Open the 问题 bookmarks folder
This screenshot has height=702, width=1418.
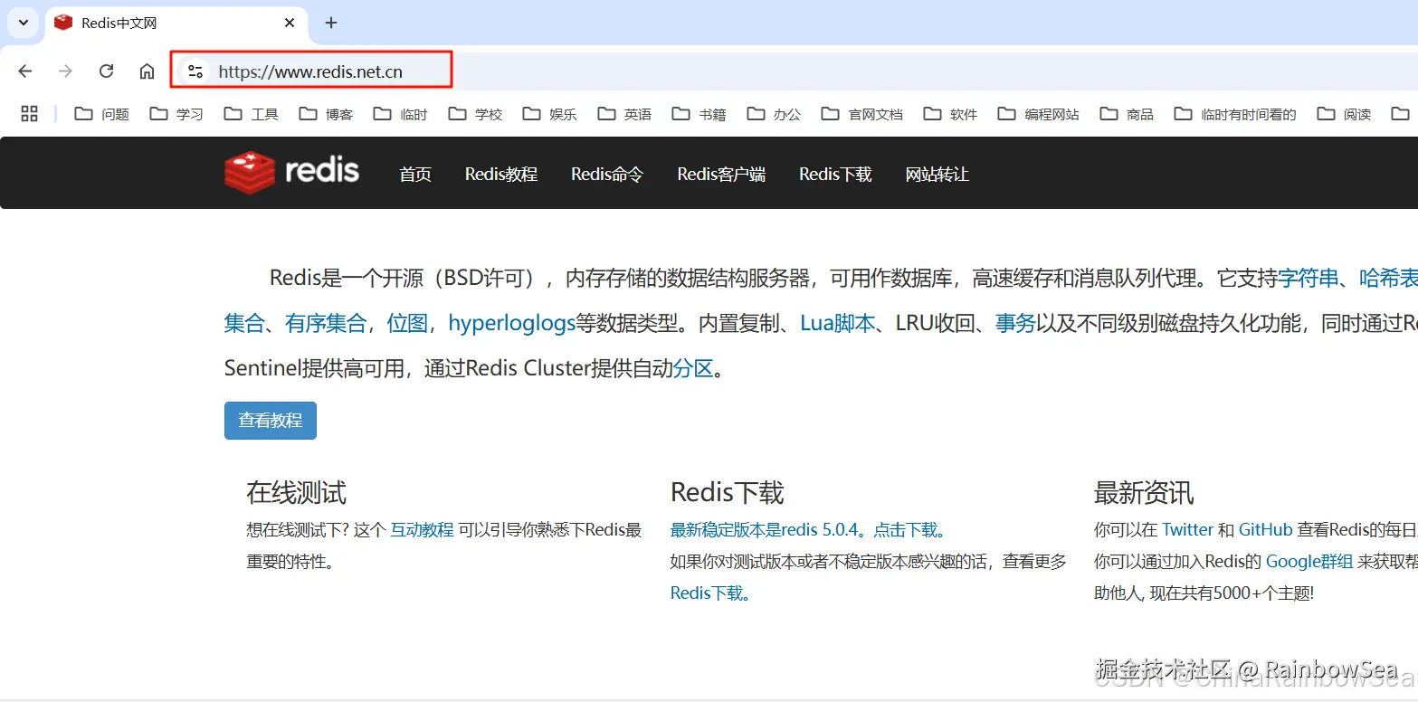[102, 114]
